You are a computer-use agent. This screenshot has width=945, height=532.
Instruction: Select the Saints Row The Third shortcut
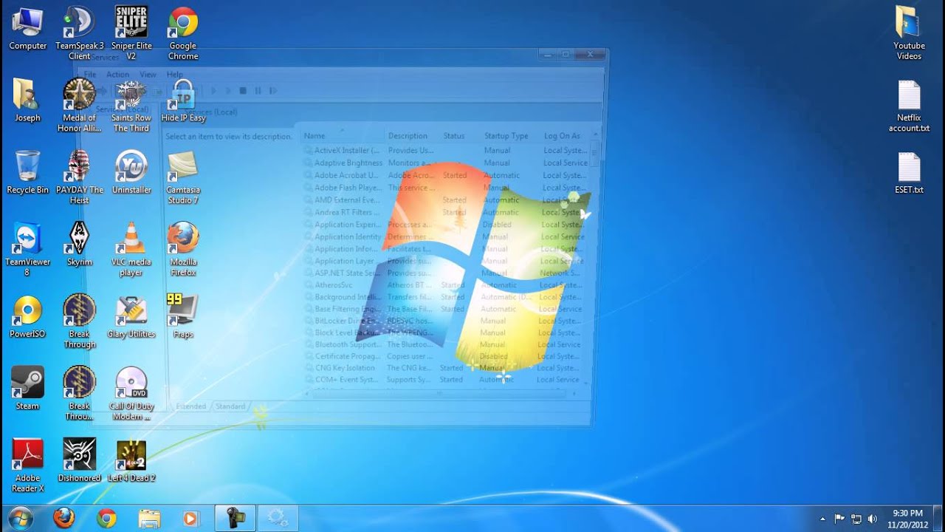pos(131,106)
